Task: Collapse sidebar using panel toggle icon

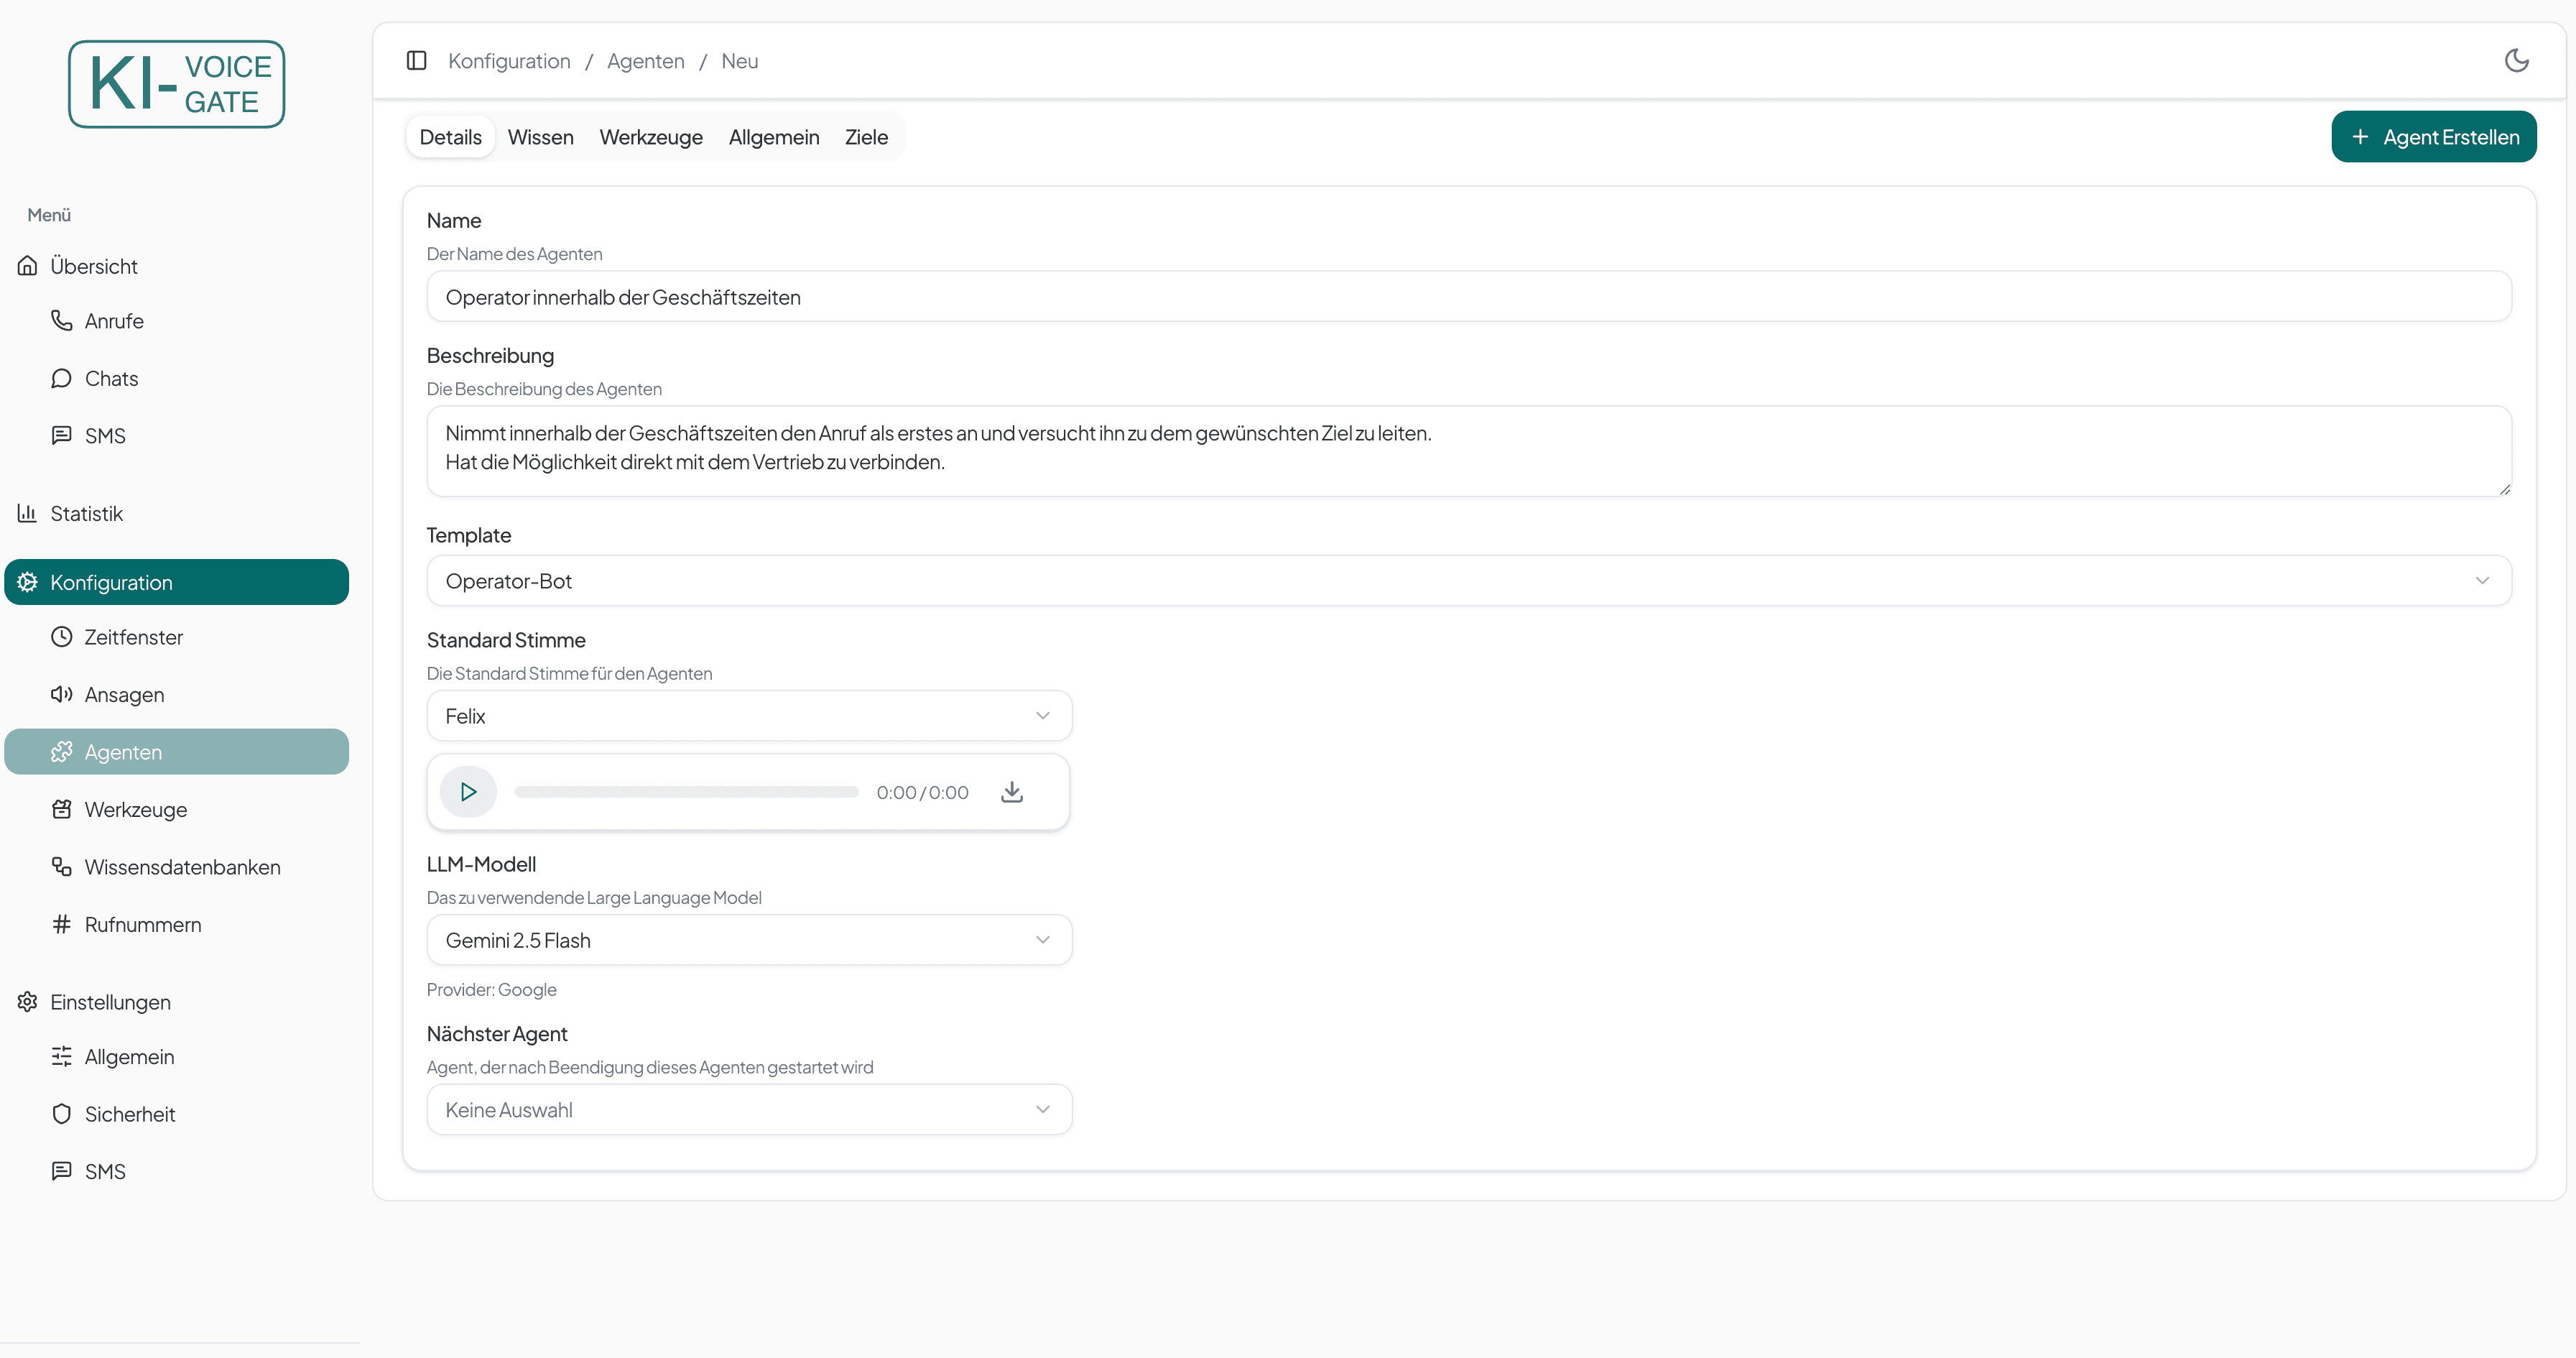Action: point(417,61)
